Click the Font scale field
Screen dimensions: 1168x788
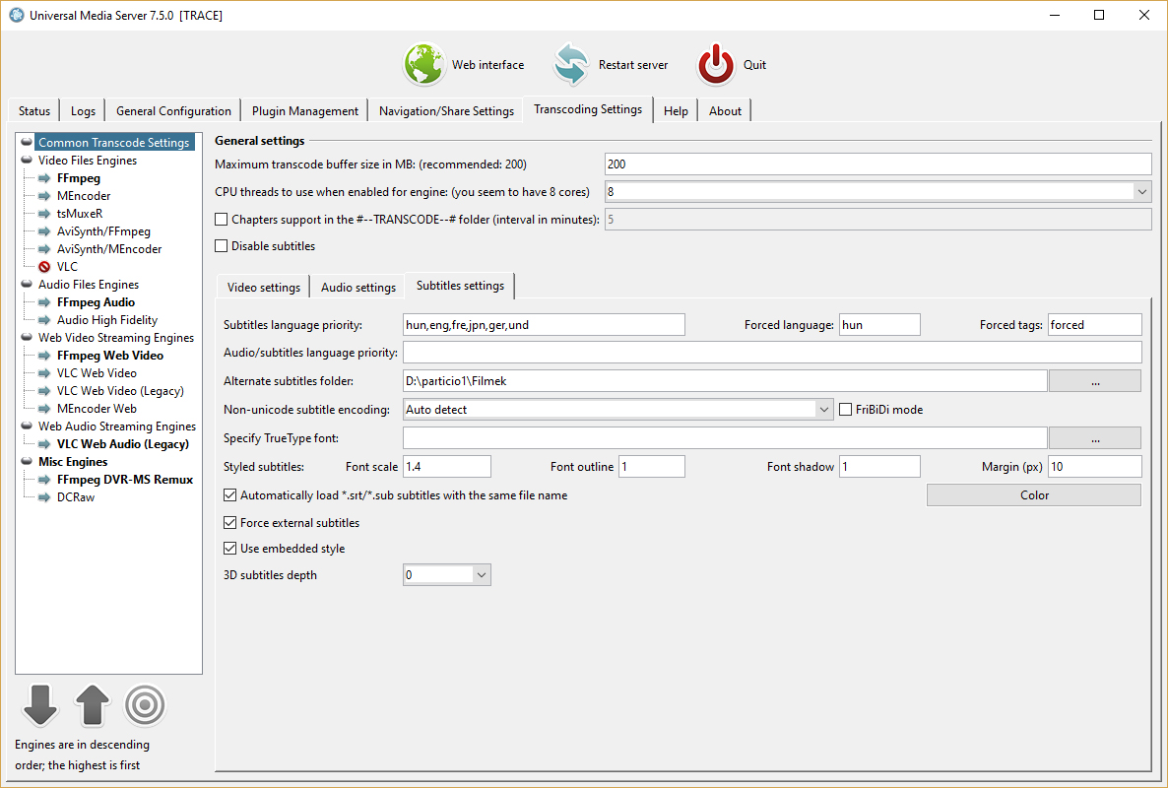pos(447,467)
